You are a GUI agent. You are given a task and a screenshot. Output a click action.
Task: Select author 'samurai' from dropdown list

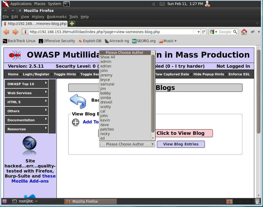107,84
